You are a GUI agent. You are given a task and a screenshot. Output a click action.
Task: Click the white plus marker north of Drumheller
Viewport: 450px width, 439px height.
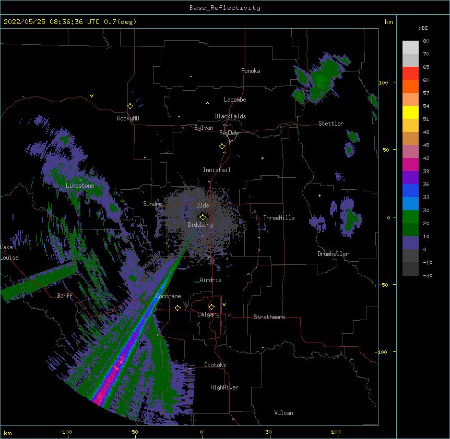pos(319,196)
